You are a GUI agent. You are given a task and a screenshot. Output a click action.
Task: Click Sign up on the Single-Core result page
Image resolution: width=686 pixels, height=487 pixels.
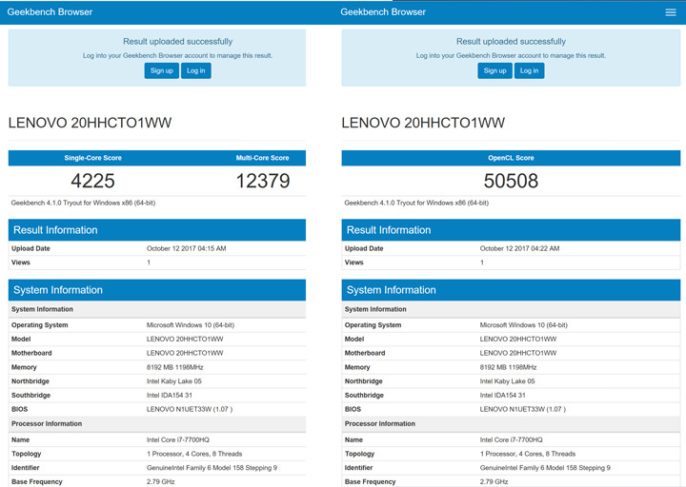coord(162,70)
